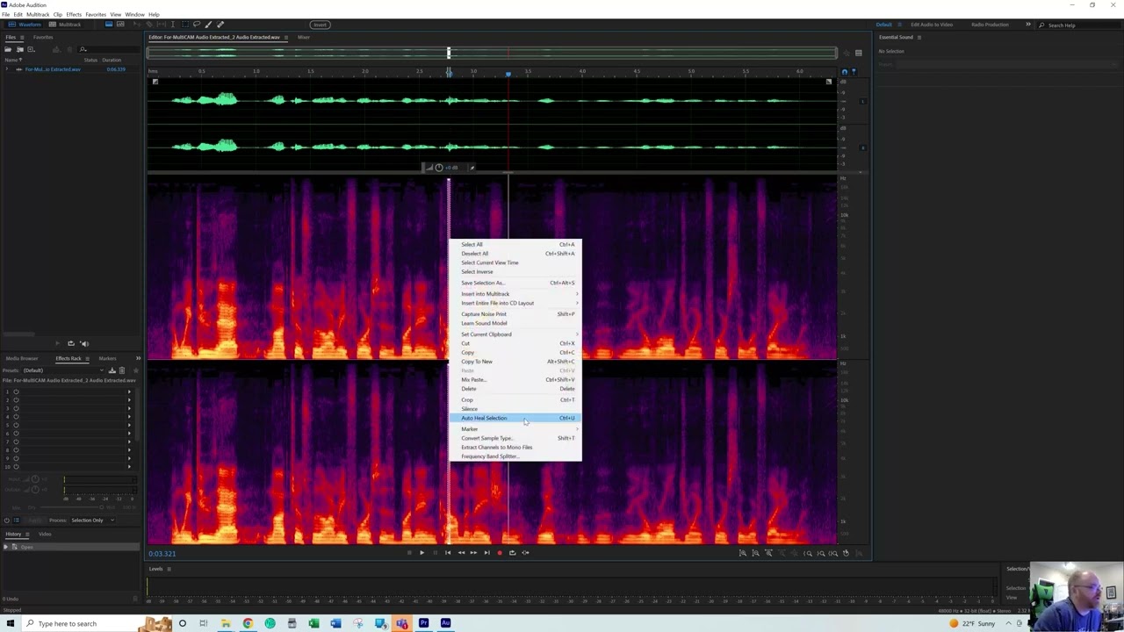Toggle power for effect slot 2
This screenshot has height=632, width=1124.
15,400
